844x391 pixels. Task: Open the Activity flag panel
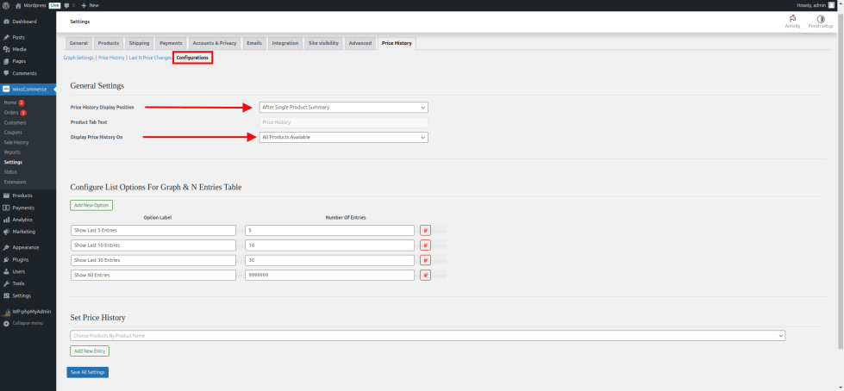791,20
